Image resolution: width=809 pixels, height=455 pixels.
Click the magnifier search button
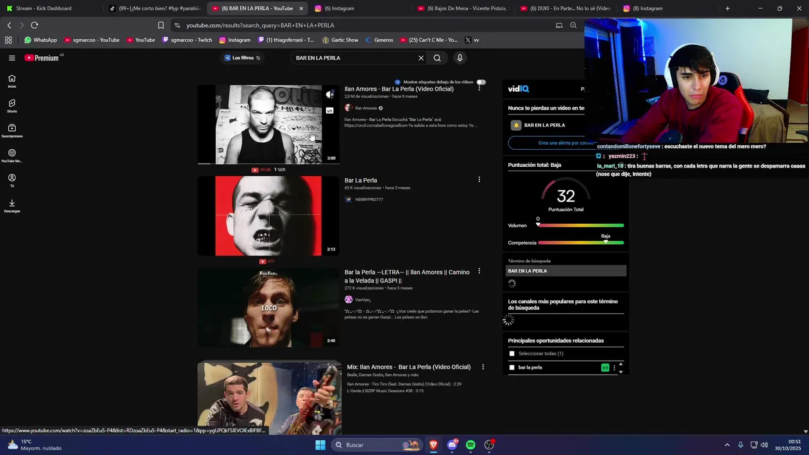click(x=437, y=58)
